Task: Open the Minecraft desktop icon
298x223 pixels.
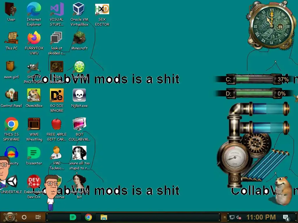Action: 79,41
